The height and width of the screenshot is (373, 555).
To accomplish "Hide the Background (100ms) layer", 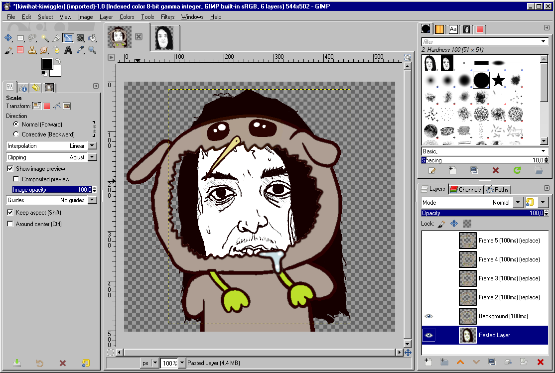I will pos(428,316).
